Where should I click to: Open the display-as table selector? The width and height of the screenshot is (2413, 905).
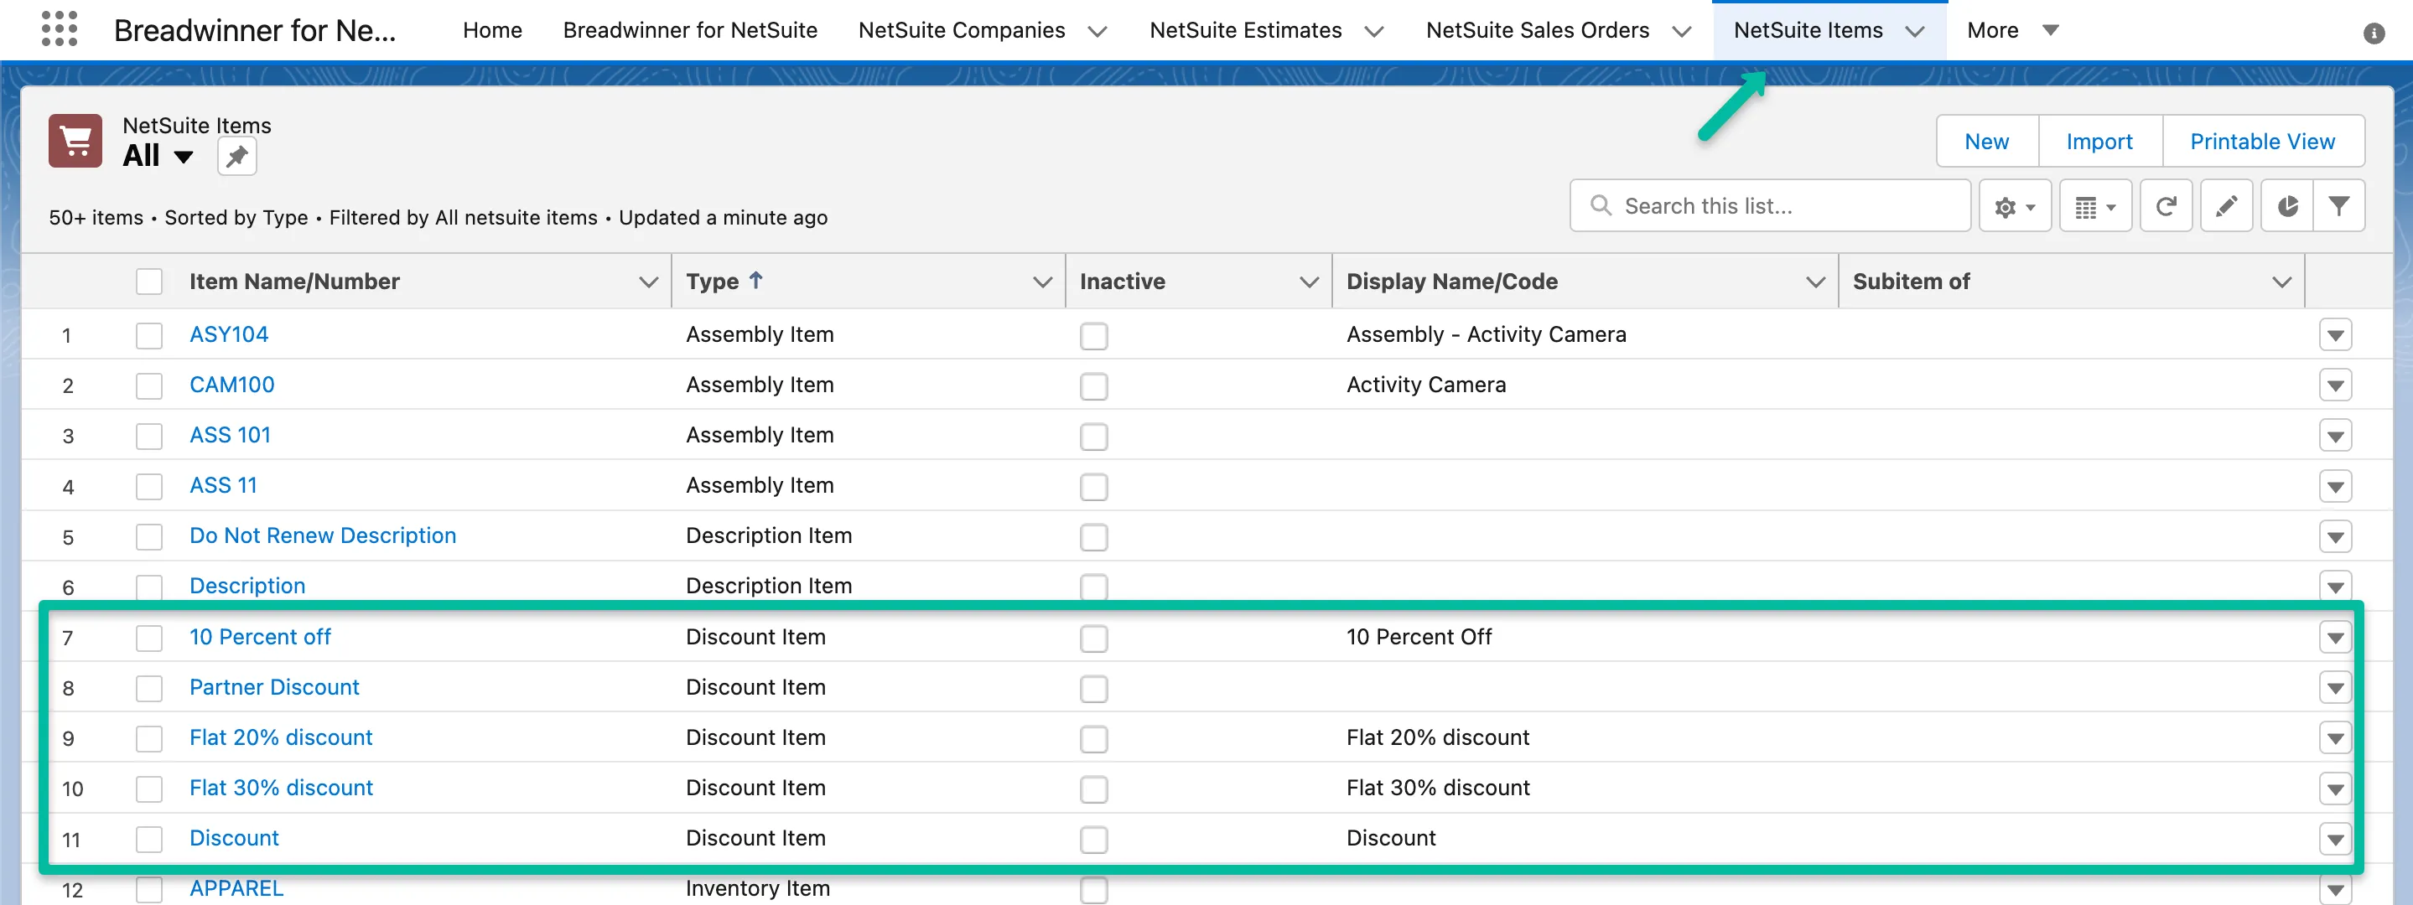2095,206
